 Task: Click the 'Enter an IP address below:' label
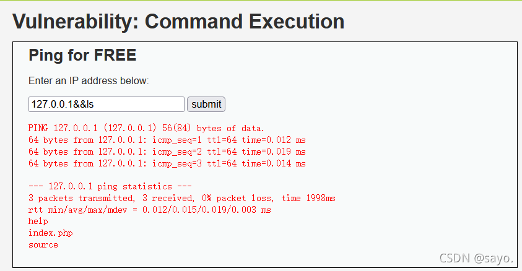click(89, 81)
